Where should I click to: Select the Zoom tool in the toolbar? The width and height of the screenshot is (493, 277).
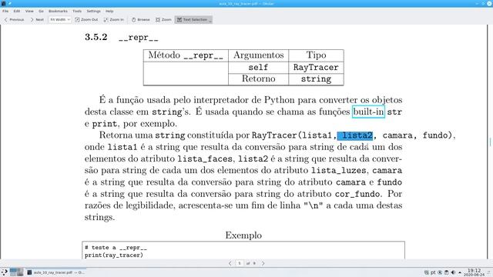click(163, 19)
